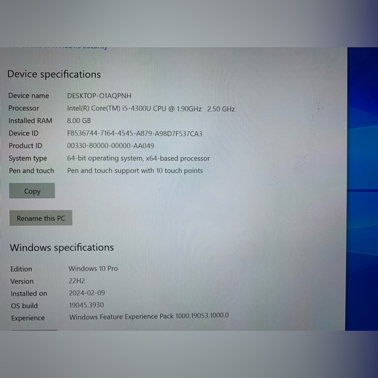
Task: Click the Product ID label
Action: 25,146
